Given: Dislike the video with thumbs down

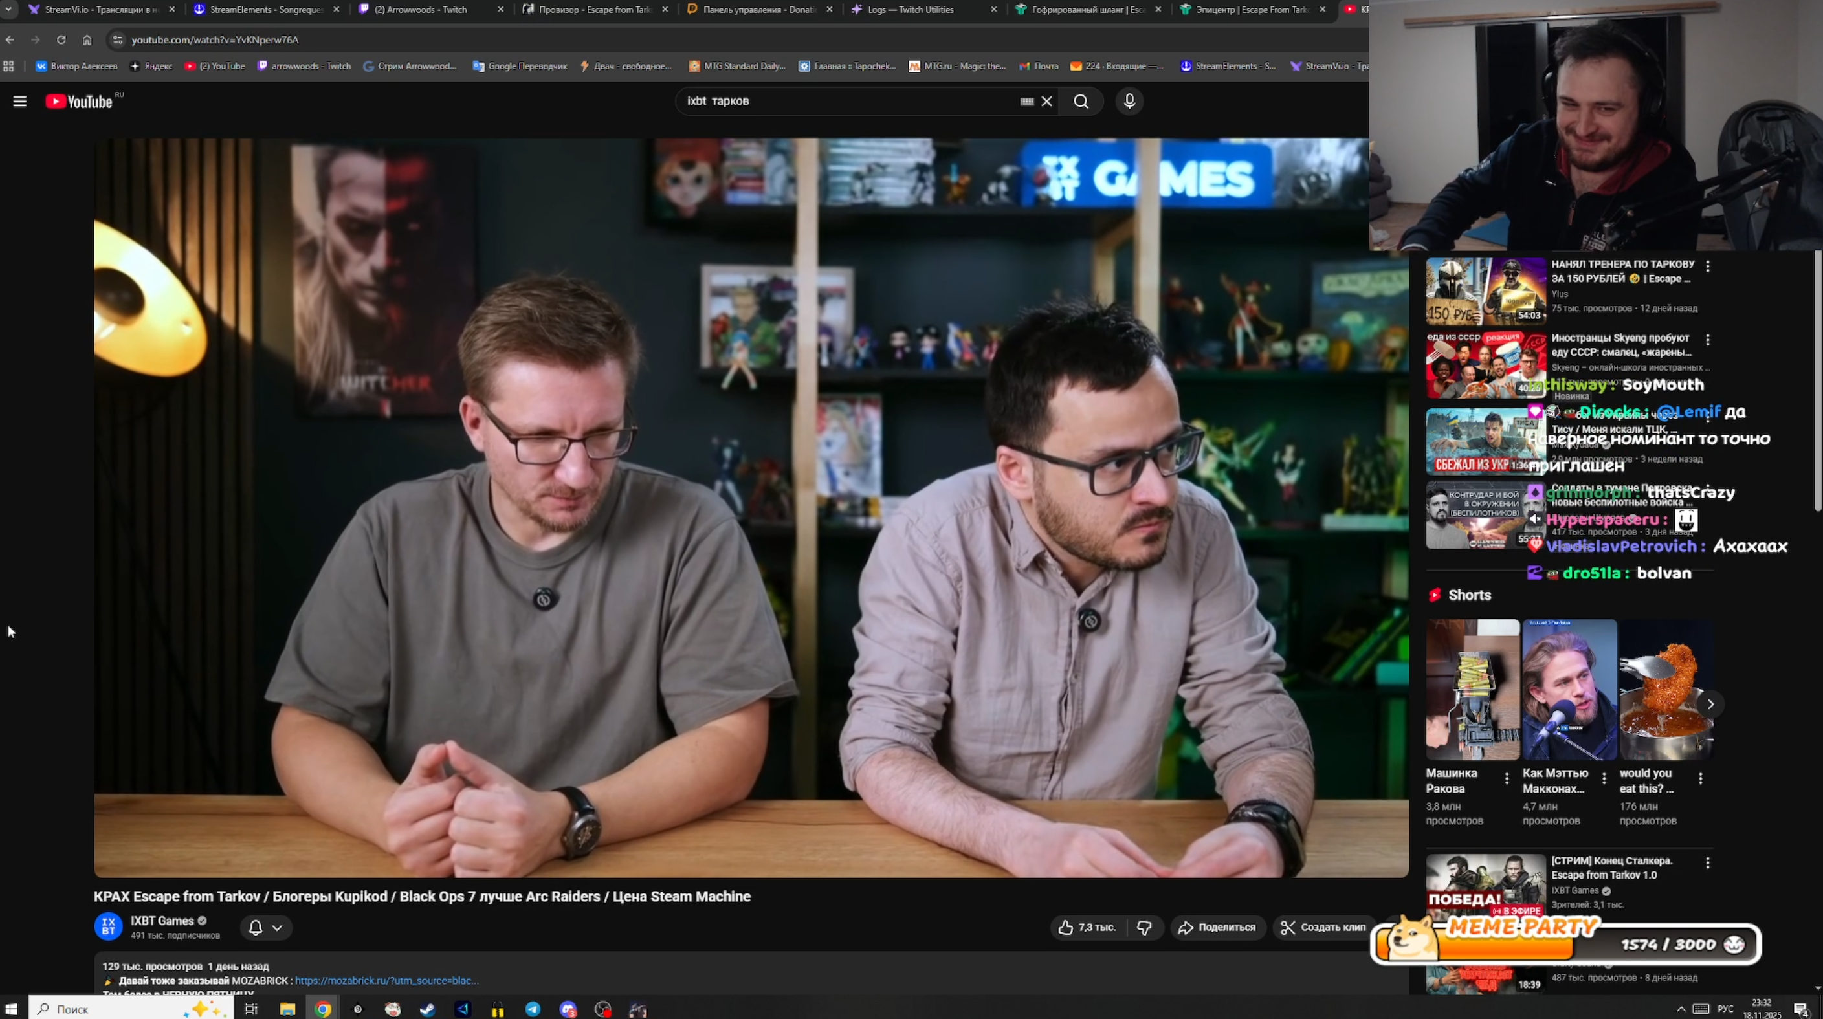Looking at the screenshot, I should tap(1144, 927).
